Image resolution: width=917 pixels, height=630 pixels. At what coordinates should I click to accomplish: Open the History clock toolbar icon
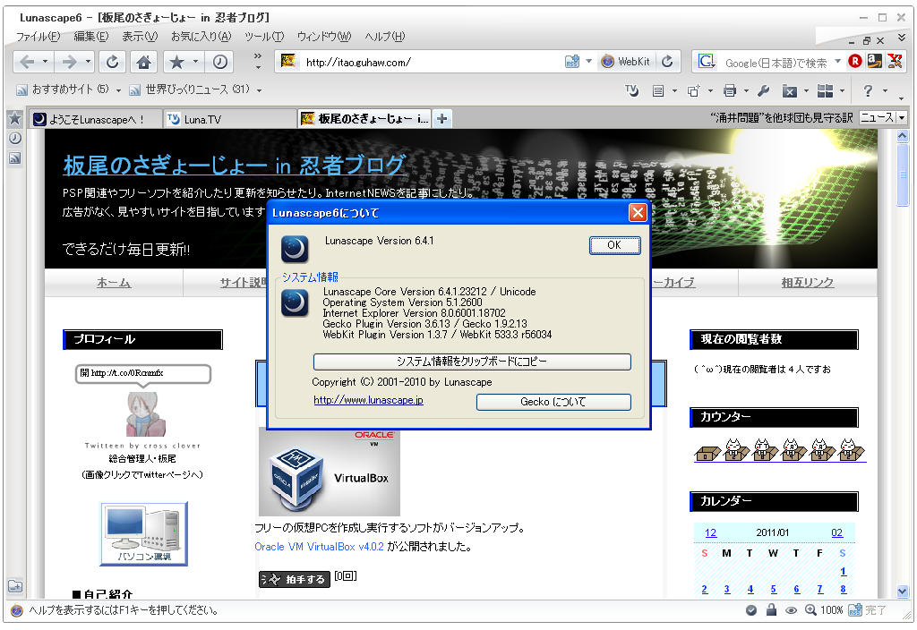coord(220,62)
